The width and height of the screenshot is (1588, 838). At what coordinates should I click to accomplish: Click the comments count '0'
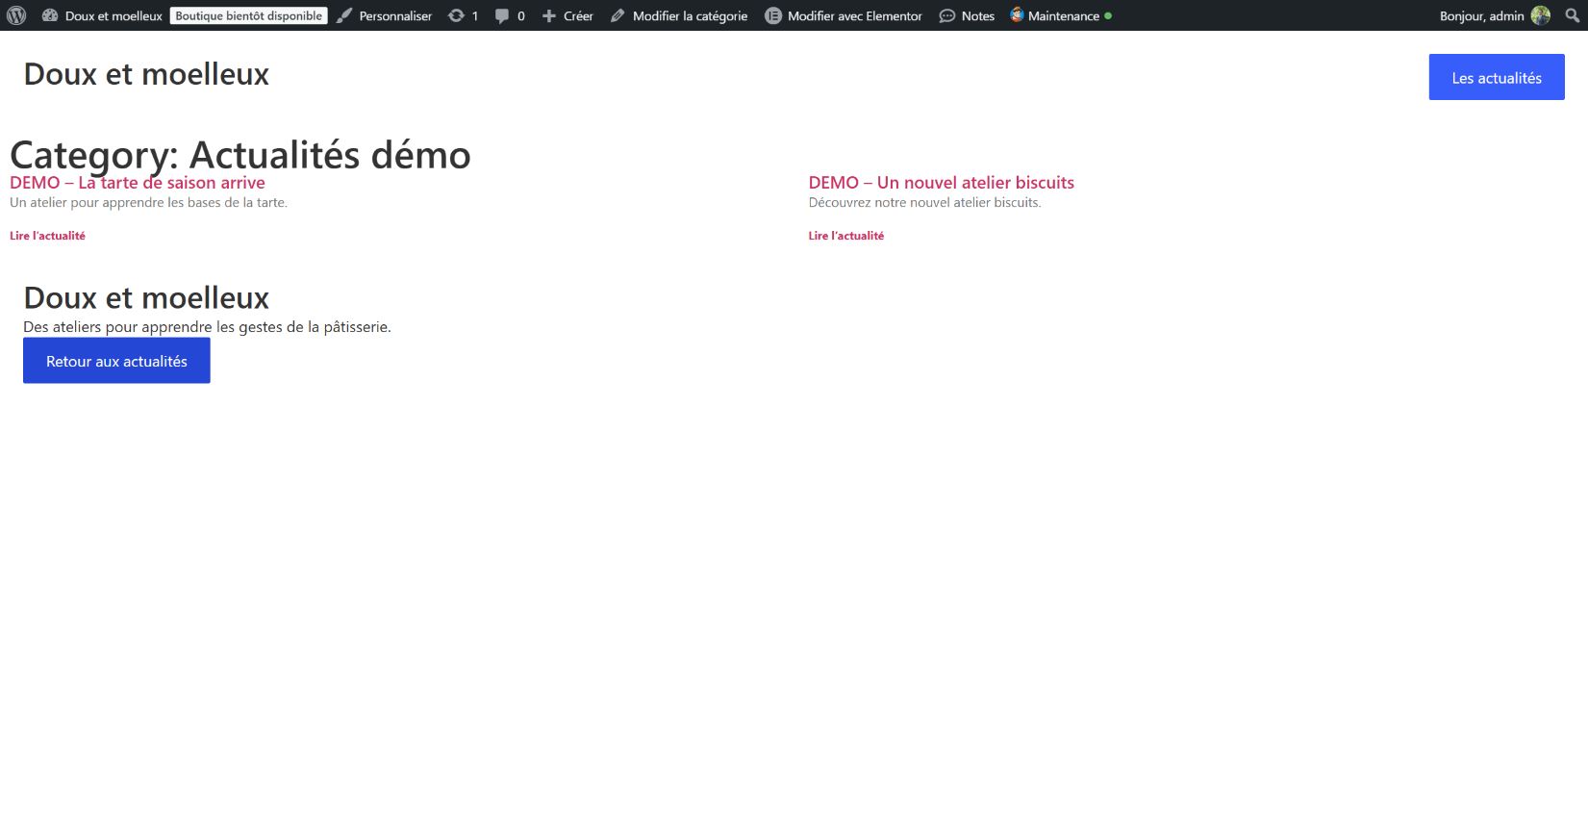pyautogui.click(x=521, y=16)
